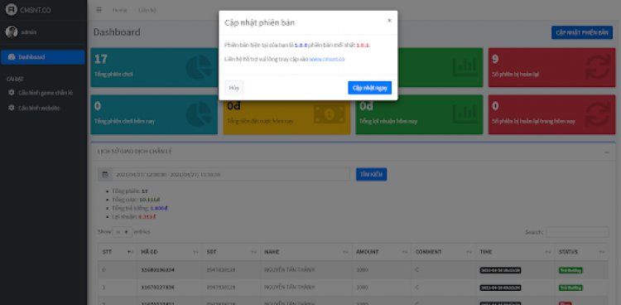The height and width of the screenshot is (305, 621).
Task: Click the Cập nhật ngay button
Action: (369, 88)
